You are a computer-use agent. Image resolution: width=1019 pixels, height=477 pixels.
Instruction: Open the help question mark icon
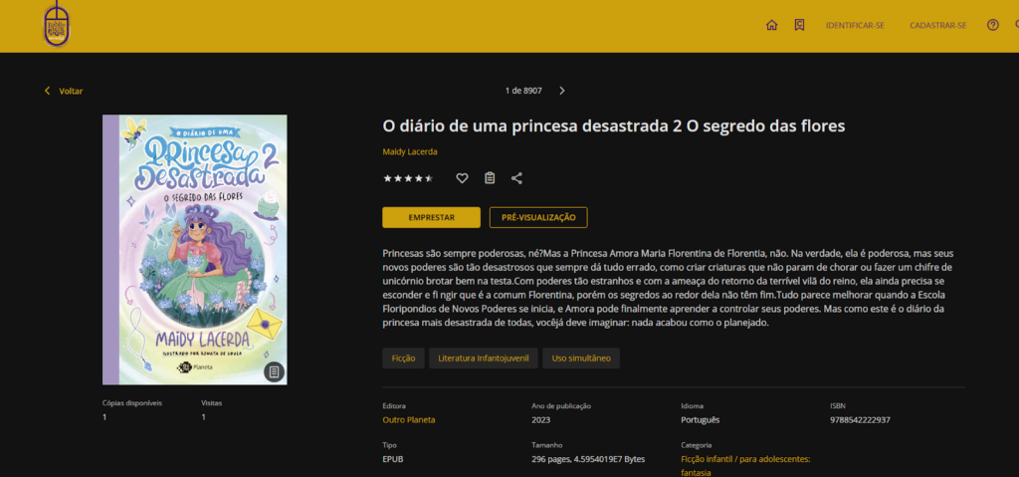pyautogui.click(x=992, y=25)
